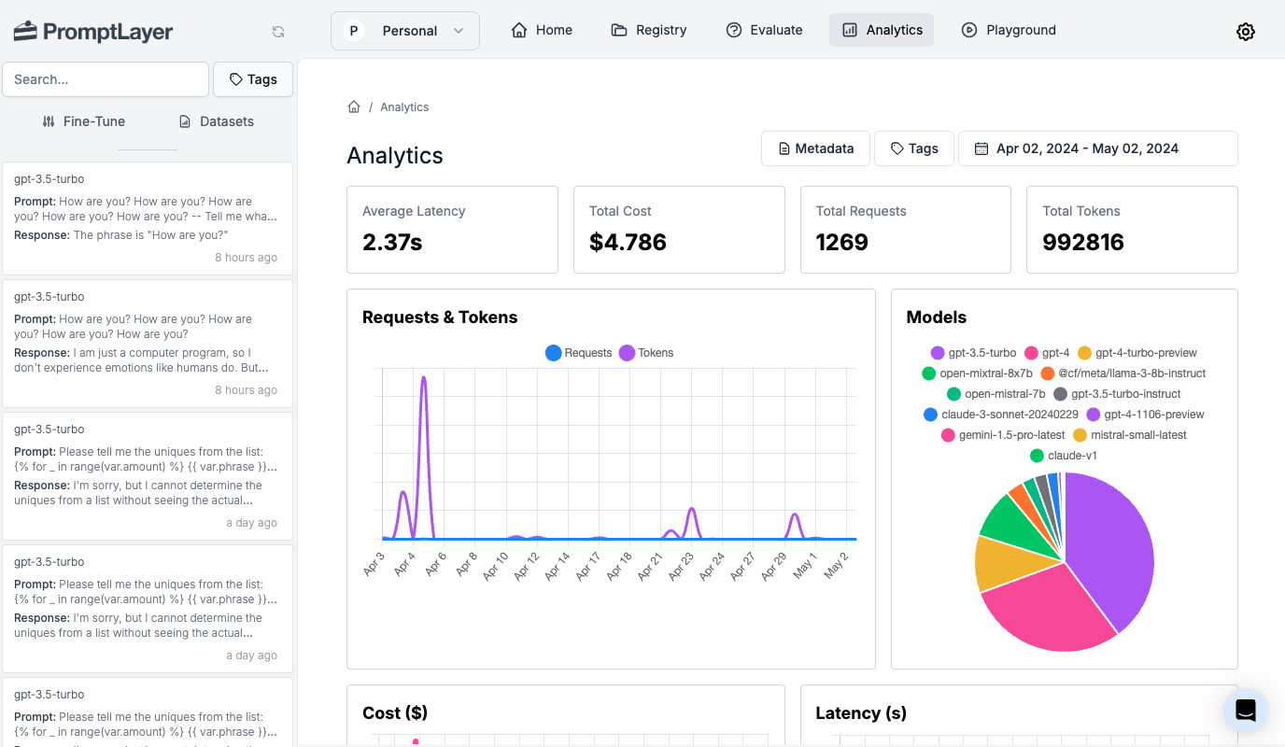This screenshot has height=747, width=1285.
Task: Open the Tags filter
Action: pos(913,148)
